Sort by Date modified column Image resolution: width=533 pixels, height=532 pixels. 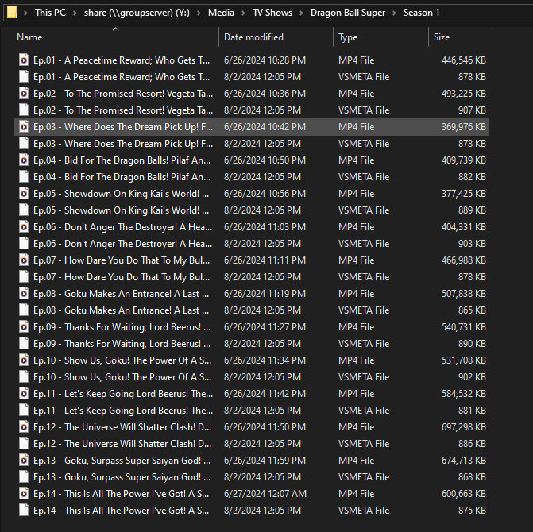pyautogui.click(x=254, y=37)
